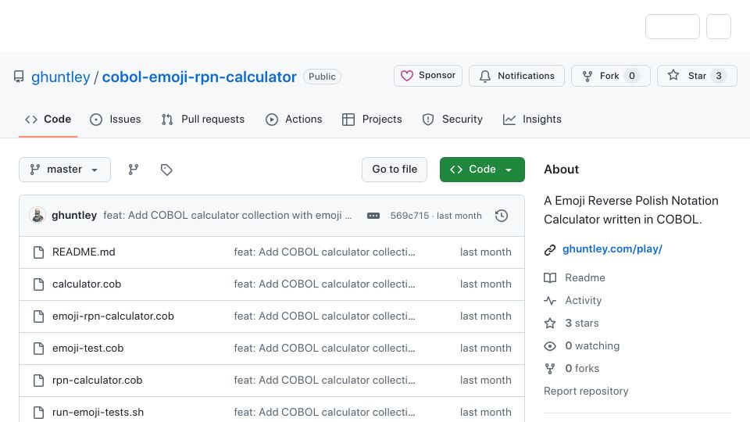Click ghuntley's avatar in the commit row

37,216
